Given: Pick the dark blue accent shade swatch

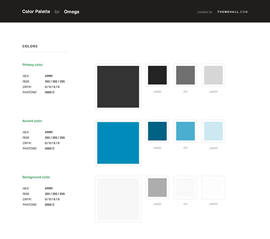Looking at the screenshot, I should tap(157, 131).
